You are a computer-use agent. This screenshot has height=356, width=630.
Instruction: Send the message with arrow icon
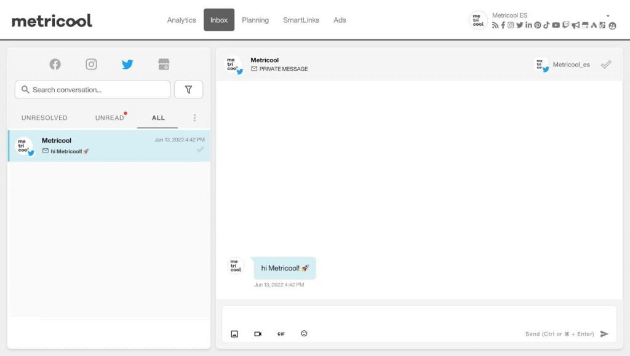pyautogui.click(x=604, y=334)
